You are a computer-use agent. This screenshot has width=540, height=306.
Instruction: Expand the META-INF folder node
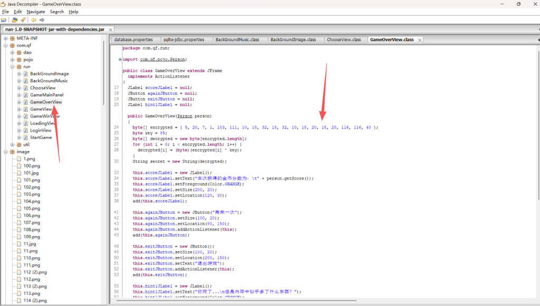pyautogui.click(x=5, y=38)
